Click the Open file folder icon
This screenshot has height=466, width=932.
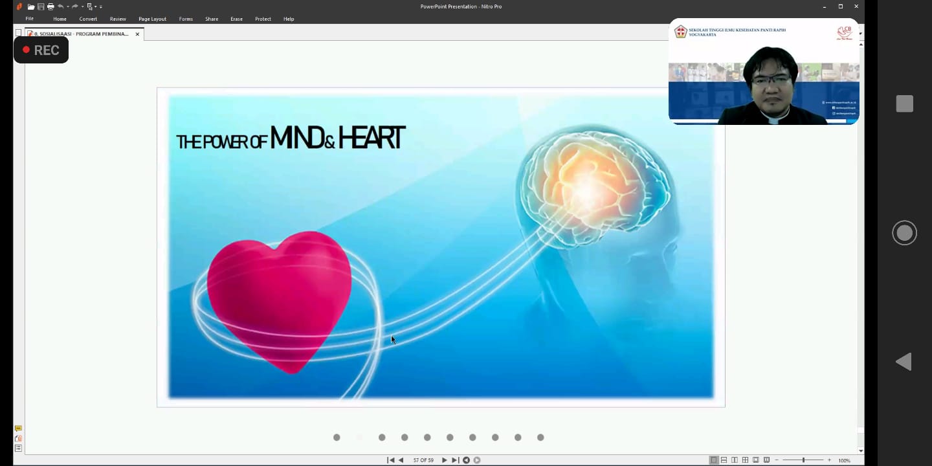[x=31, y=6]
